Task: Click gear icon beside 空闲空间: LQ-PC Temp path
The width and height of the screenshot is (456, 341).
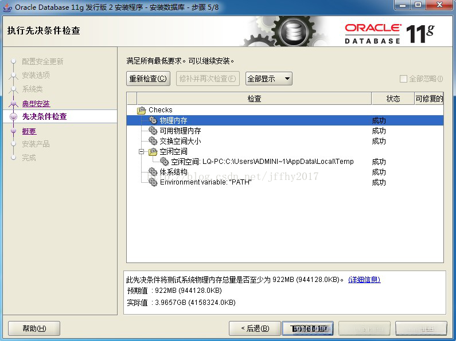Action: pyautogui.click(x=164, y=162)
